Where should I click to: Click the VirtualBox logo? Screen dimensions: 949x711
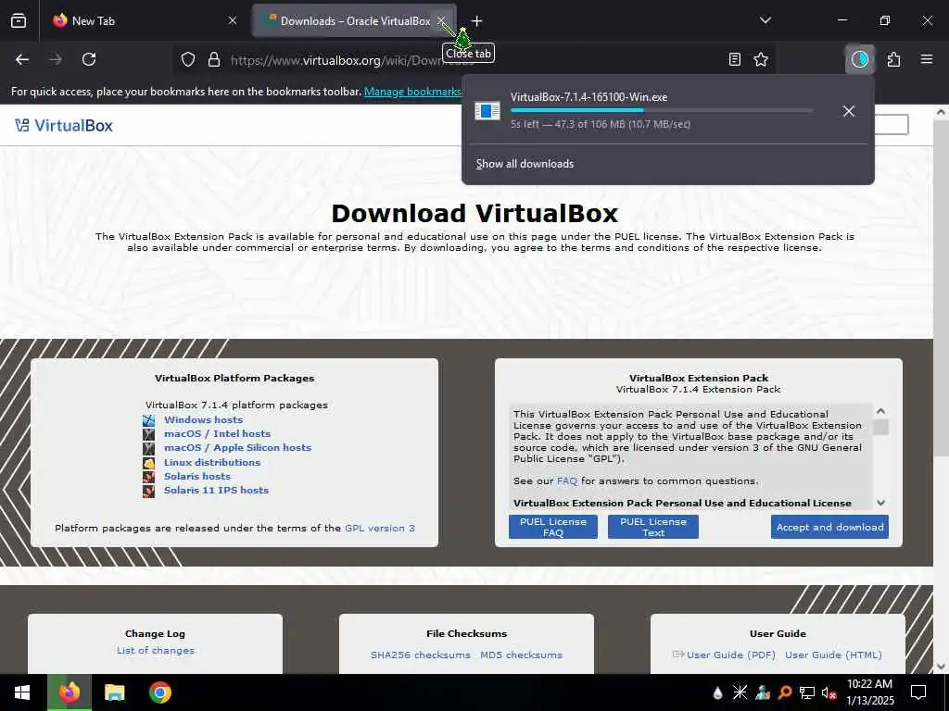pyautogui.click(x=64, y=126)
